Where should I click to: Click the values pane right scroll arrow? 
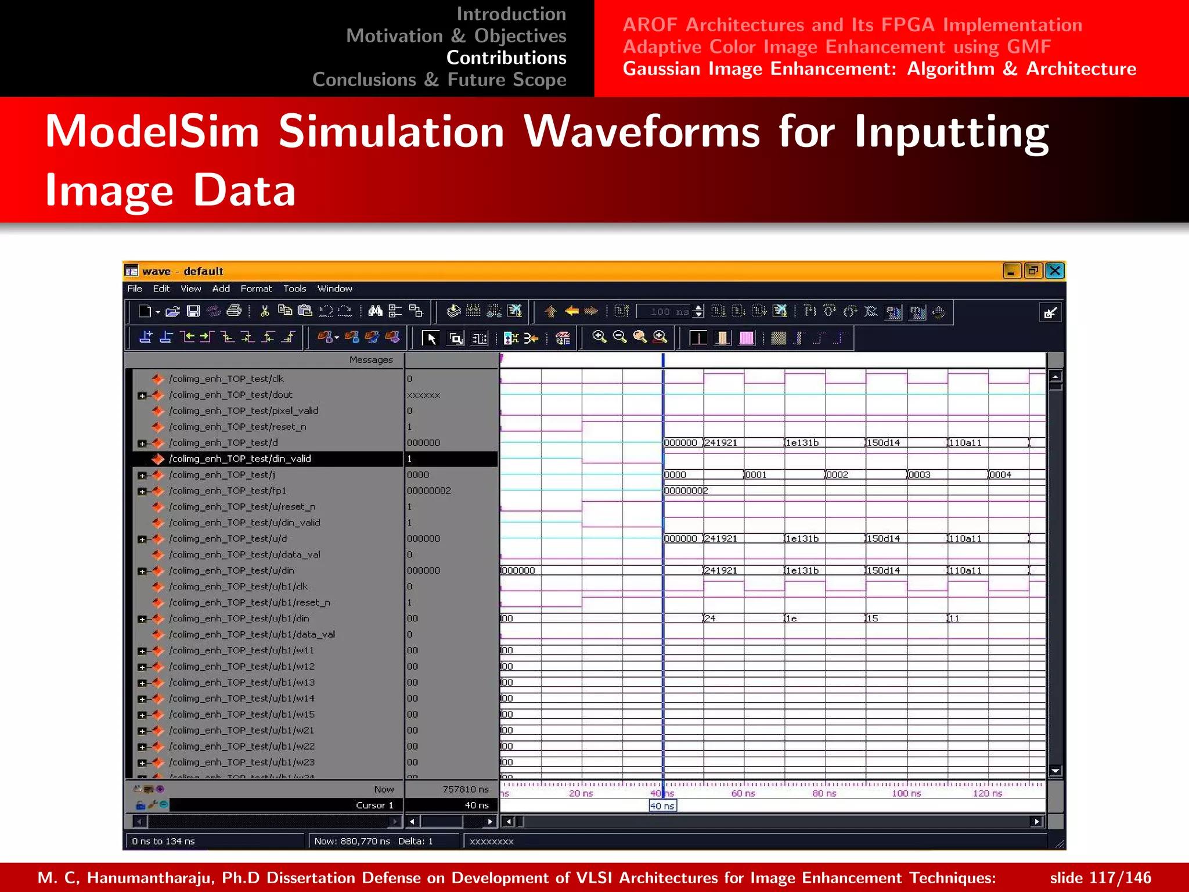(x=490, y=822)
